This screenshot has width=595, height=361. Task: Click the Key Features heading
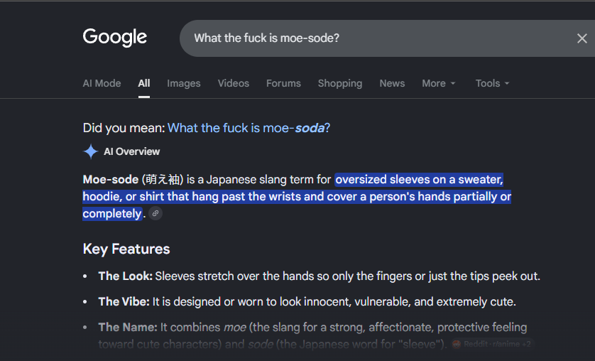tap(126, 249)
